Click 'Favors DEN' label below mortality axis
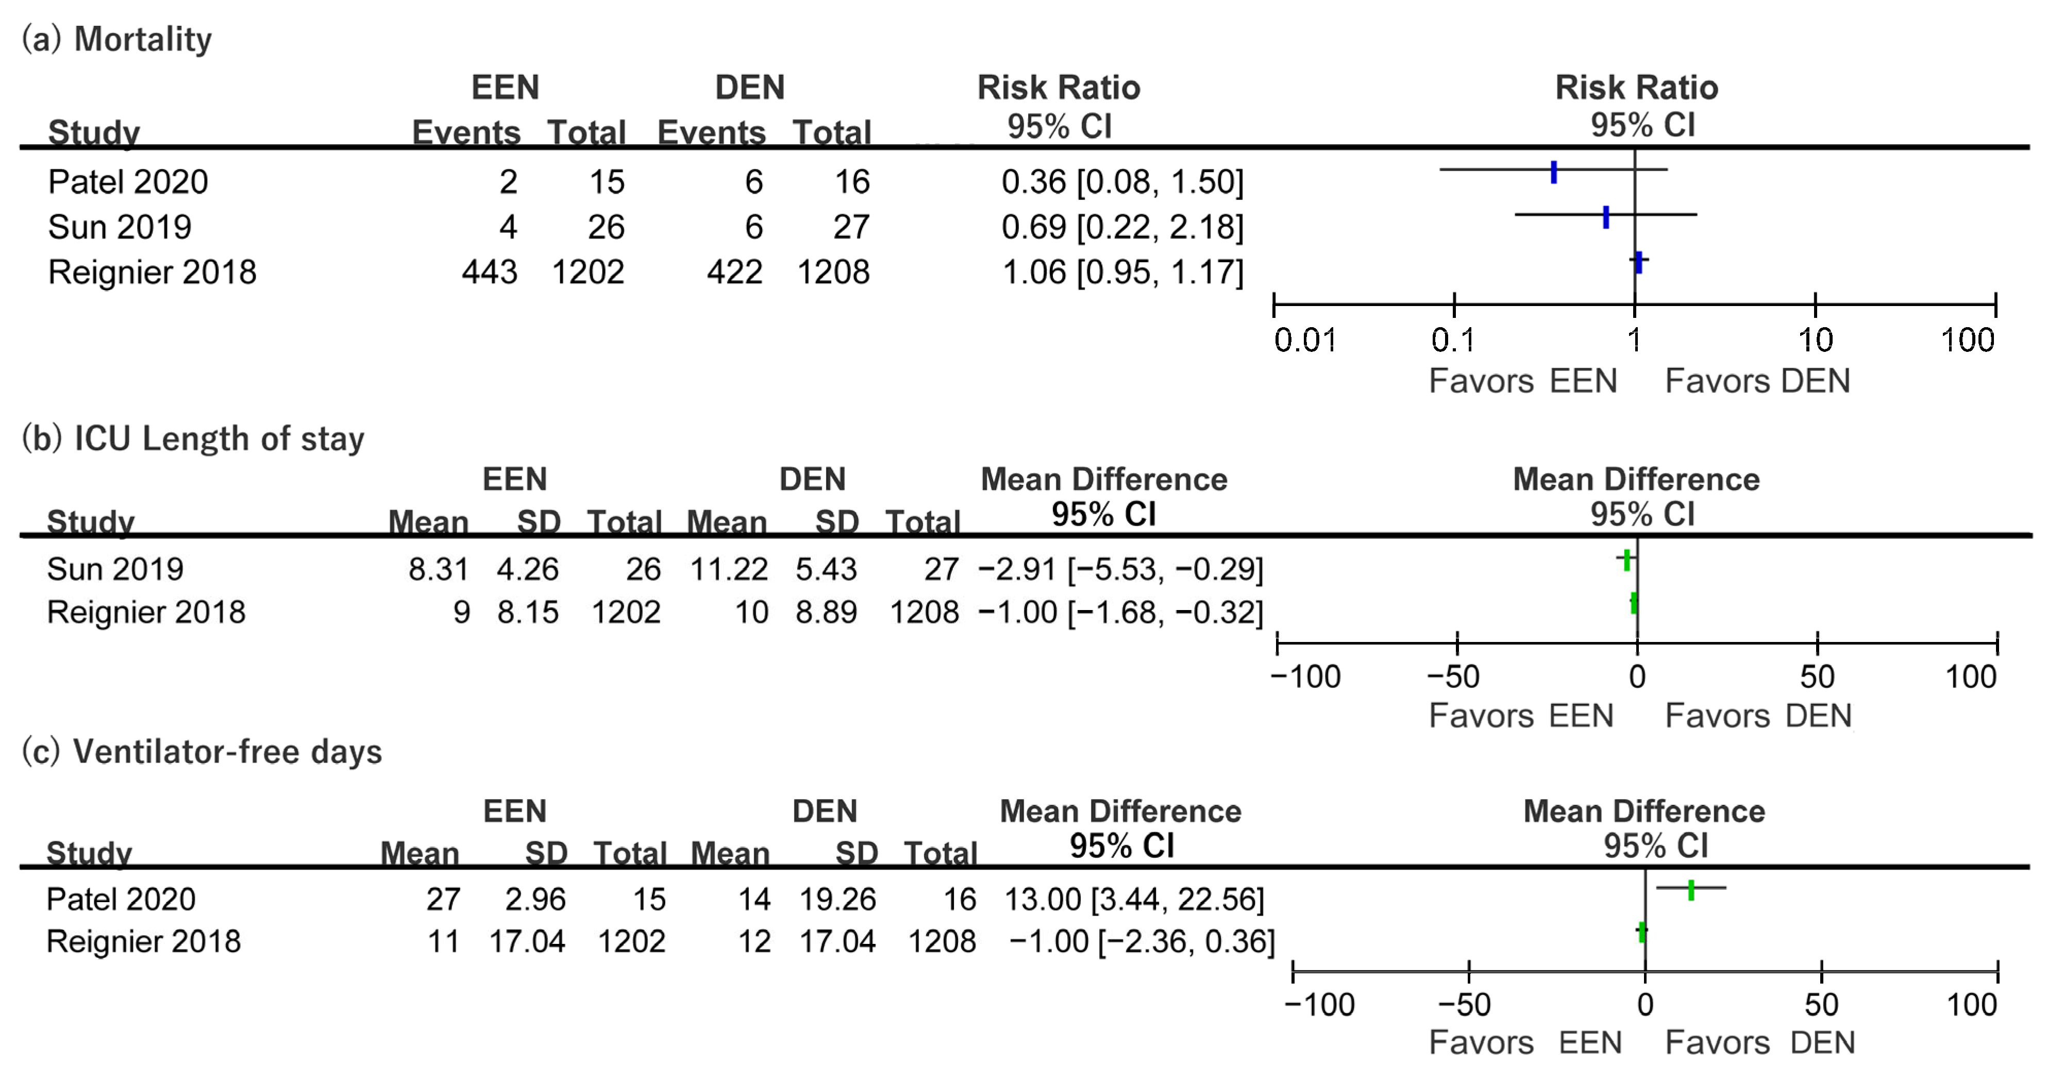 1757,381
